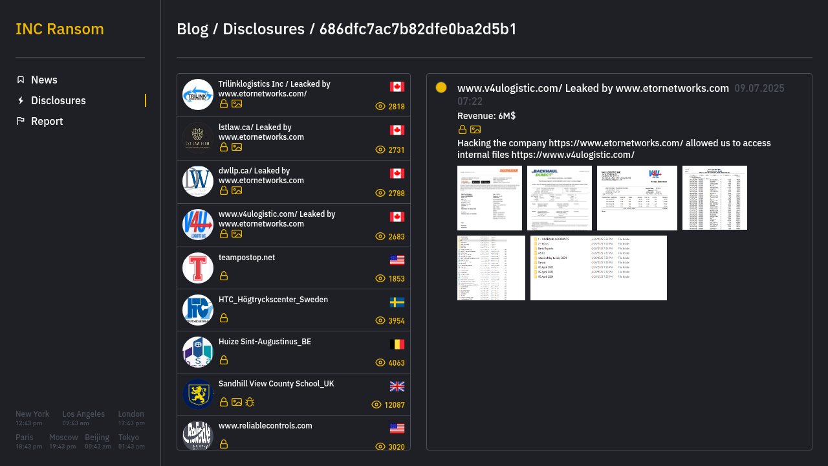This screenshot has width=828, height=466.
Task: Open the V4U invoice document thumbnail
Action: [637, 198]
